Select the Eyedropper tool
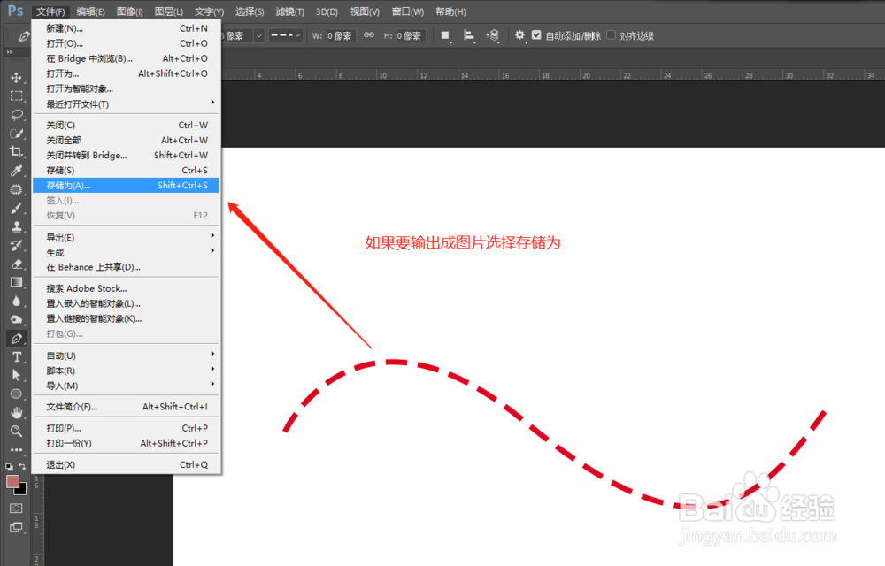Image resolution: width=885 pixels, height=566 pixels. tap(16, 171)
